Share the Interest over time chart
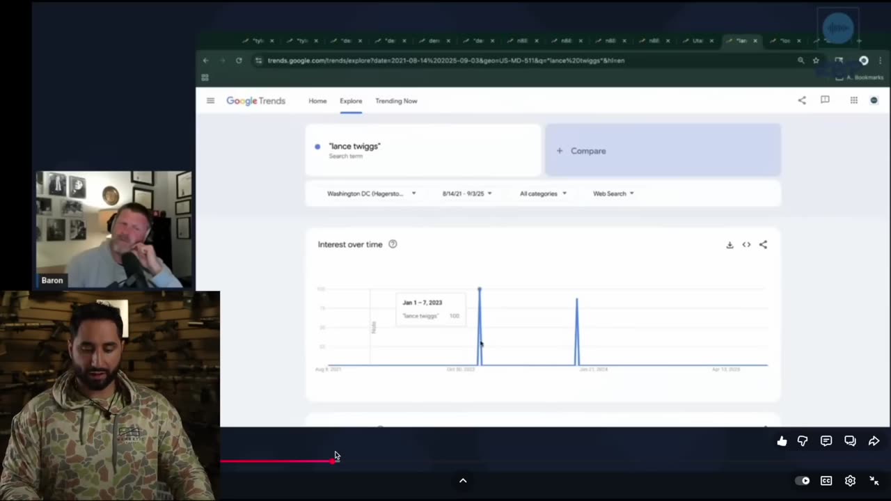This screenshot has height=501, width=891. coord(763,245)
